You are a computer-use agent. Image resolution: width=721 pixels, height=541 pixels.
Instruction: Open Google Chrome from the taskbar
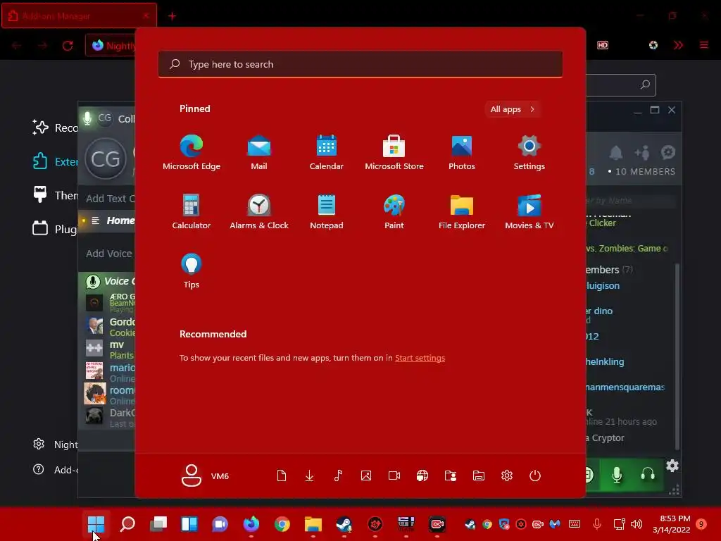point(282,524)
